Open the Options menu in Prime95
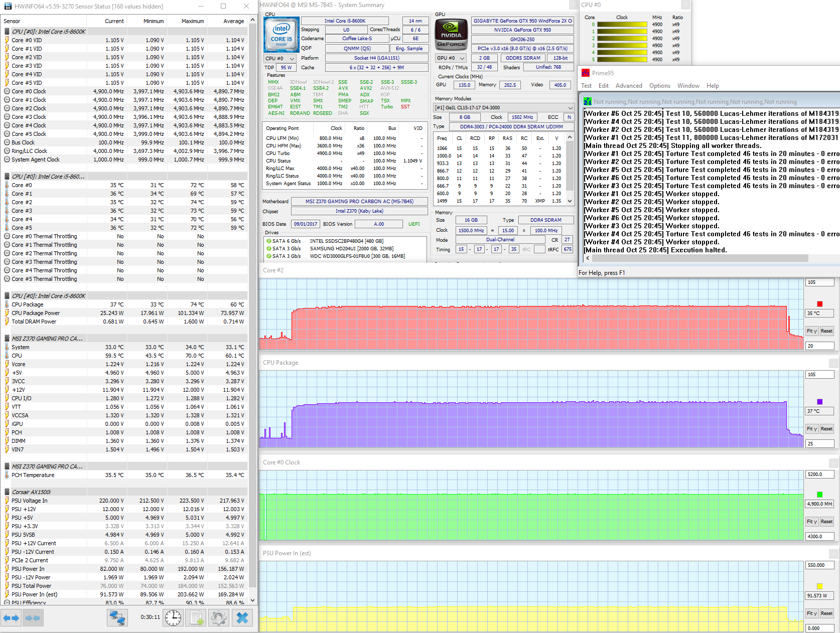Image resolution: width=840 pixels, height=633 pixels. (659, 86)
